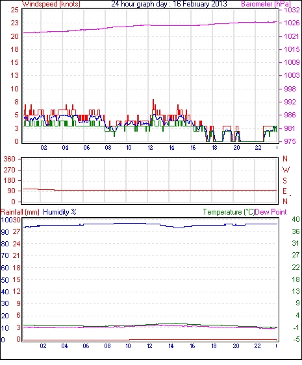302x365 pixels.
Task: Click the humidity dip near 14 o'clock
Action: coord(179,227)
